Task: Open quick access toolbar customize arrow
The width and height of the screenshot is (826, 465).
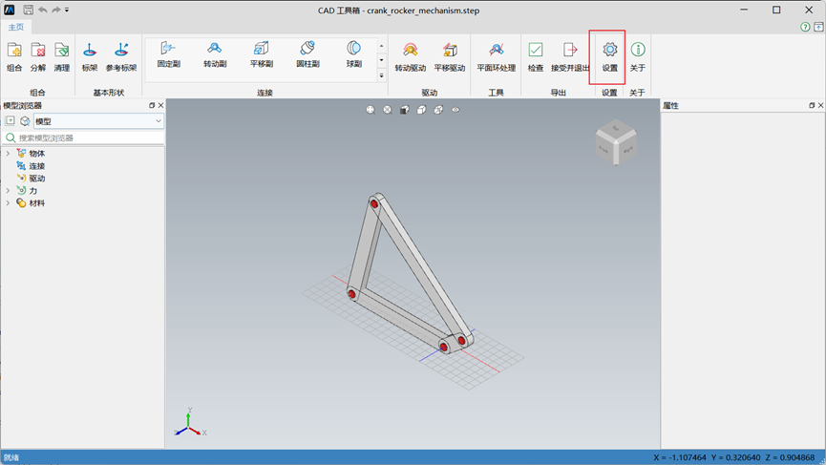Action: click(67, 10)
